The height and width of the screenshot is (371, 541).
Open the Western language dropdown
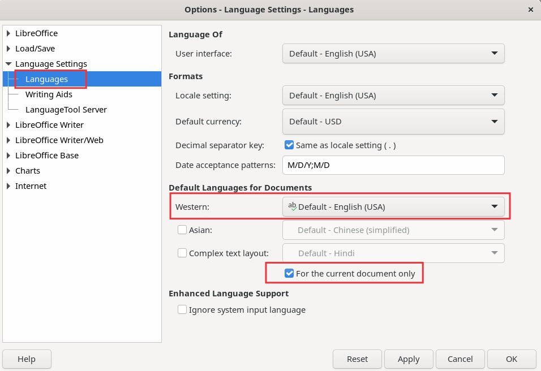pyautogui.click(x=393, y=206)
